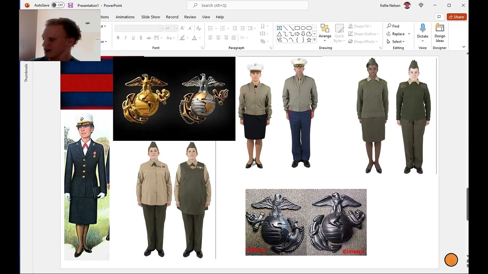Viewport: 488px width, 274px height.
Task: Open the Select dropdown in Editing
Action: coord(396,41)
